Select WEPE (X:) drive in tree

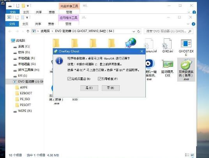pos(23,111)
